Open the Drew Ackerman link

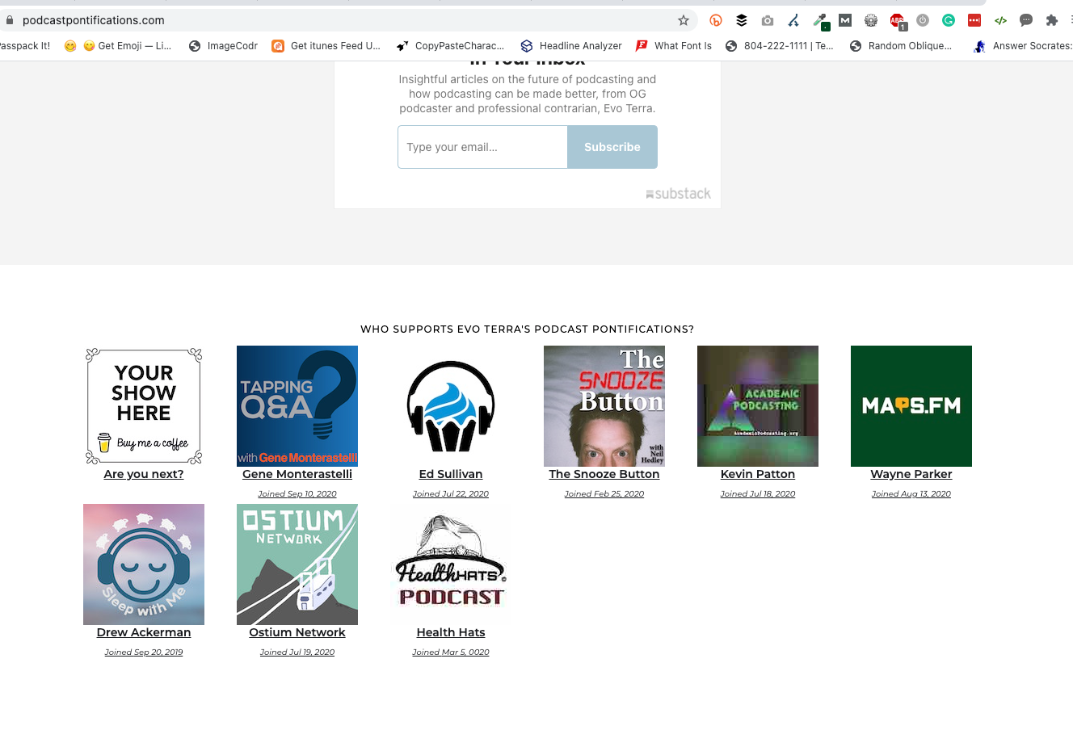[x=144, y=632]
